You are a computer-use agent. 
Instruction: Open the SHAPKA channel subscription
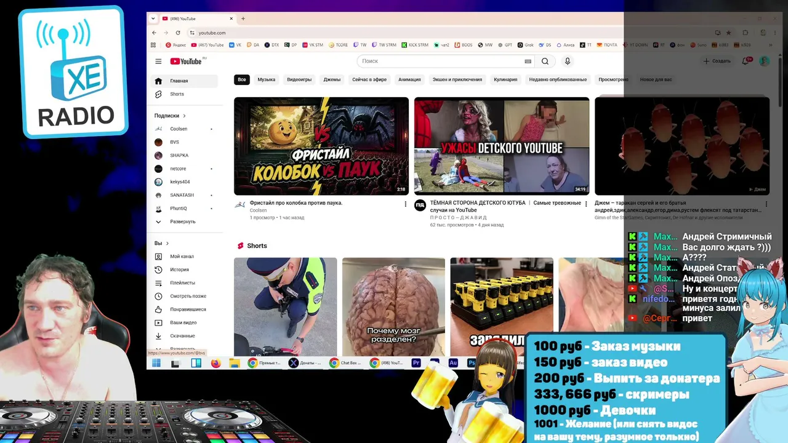click(184, 156)
